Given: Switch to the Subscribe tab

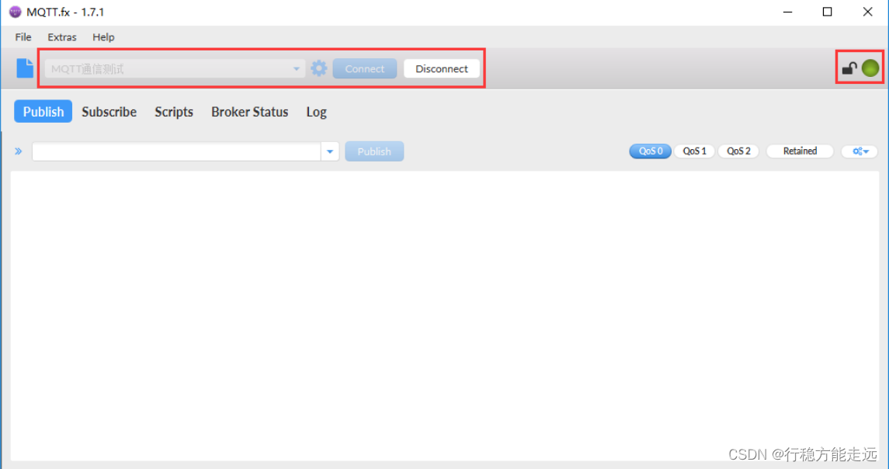Looking at the screenshot, I should 109,112.
